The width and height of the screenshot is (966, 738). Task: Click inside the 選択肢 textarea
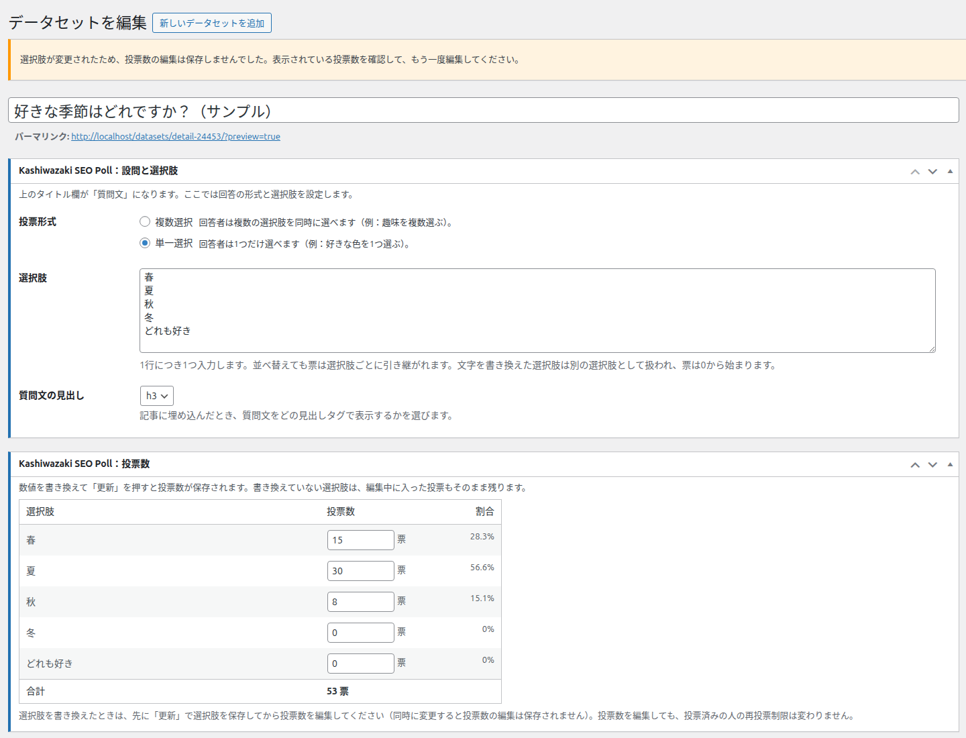point(537,311)
